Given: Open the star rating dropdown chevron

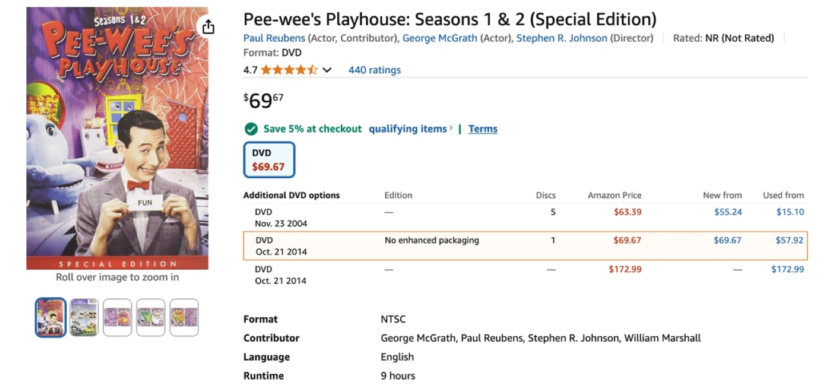Looking at the screenshot, I should (327, 70).
